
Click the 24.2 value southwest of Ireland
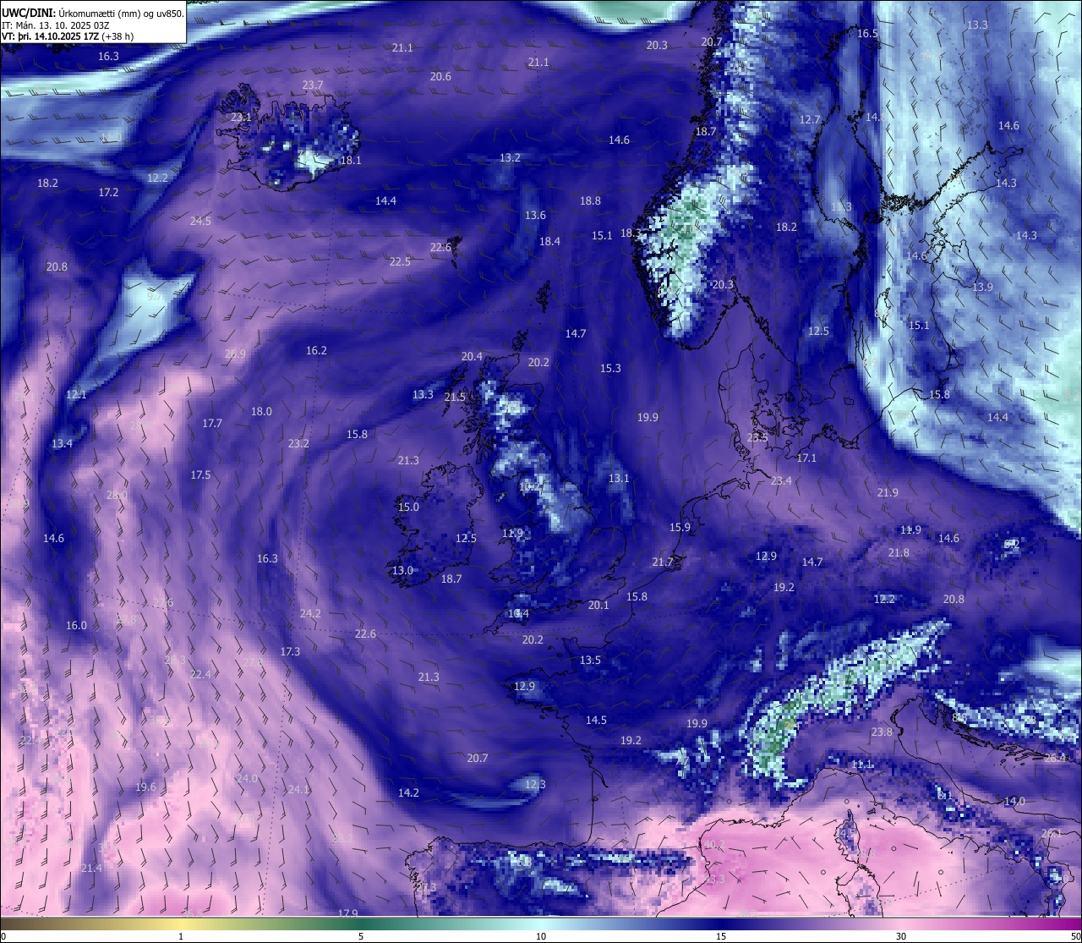click(310, 613)
